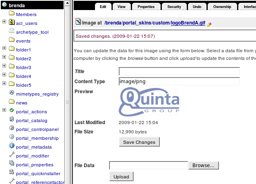This screenshot has width=256, height=184.
Task: Click the portal_catalog icon
Action: point(12,120)
